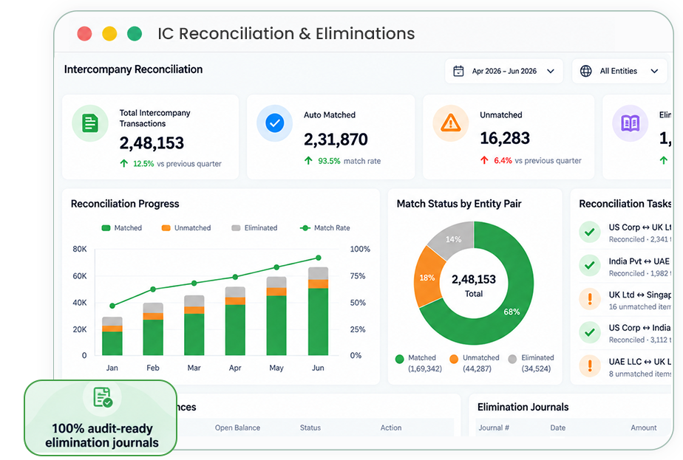
Task: Toggle the Unmatched series in chart legend
Action: (186, 227)
